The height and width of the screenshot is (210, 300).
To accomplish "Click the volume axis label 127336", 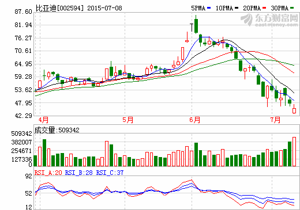I will click(21, 159).
